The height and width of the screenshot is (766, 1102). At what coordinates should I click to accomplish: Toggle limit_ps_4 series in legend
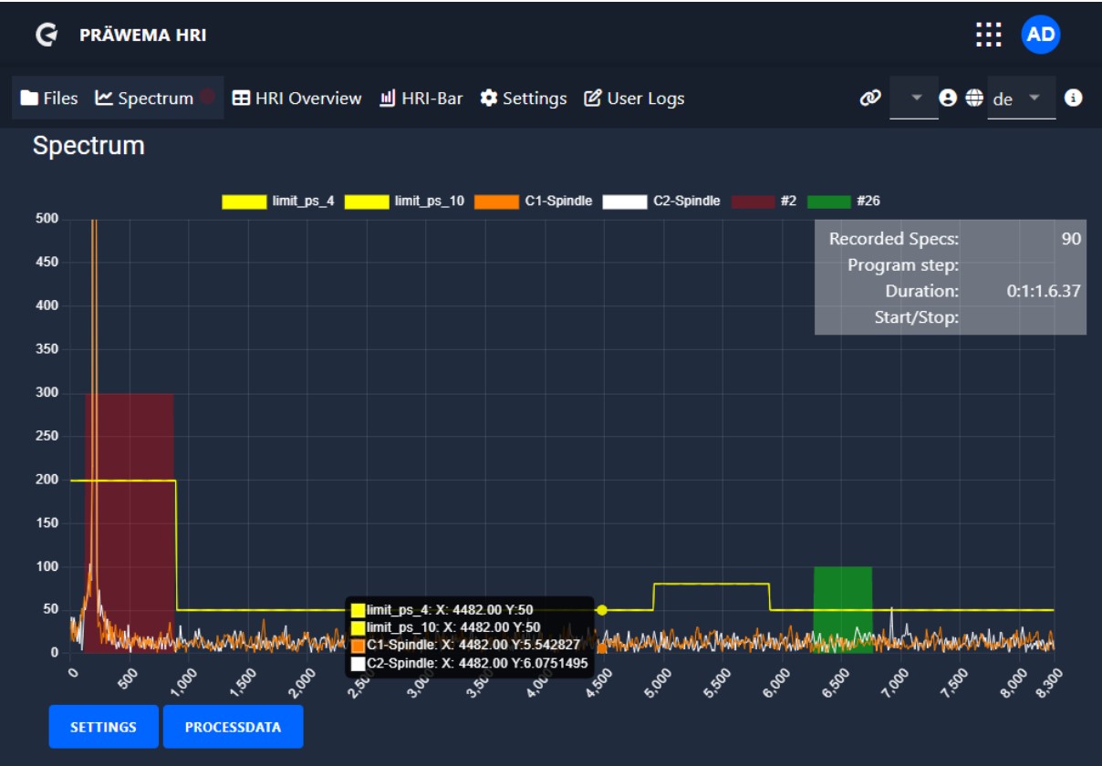click(x=244, y=202)
